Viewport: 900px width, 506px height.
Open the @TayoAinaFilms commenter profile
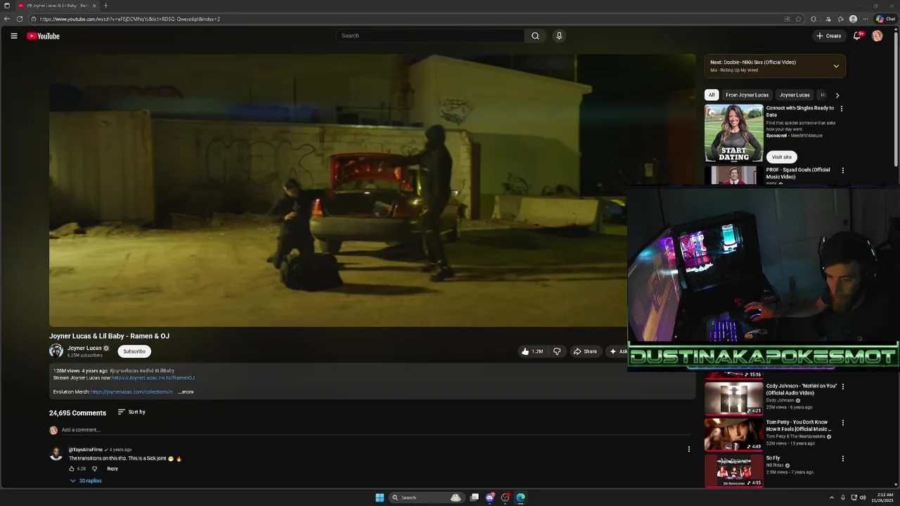tap(86, 450)
